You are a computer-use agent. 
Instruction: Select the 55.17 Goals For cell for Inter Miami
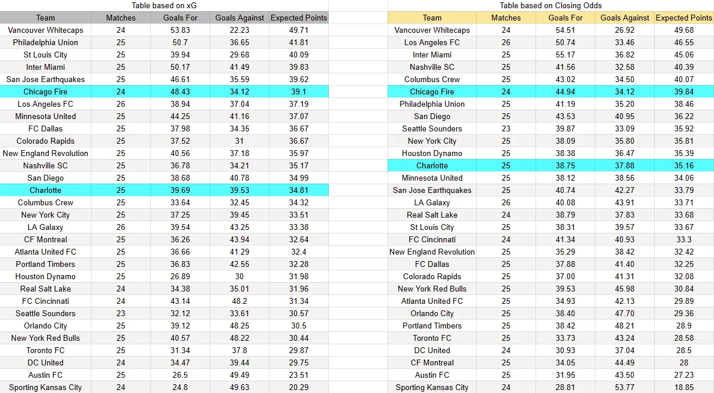click(x=565, y=55)
